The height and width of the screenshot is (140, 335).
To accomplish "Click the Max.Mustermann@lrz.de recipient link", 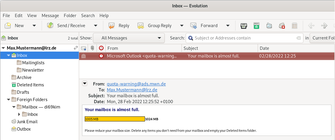I will coord(132,90).
